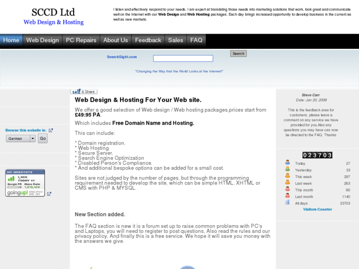359x269 pixels.
Task: Go to the Web Design menu item
Action: (x=42, y=40)
